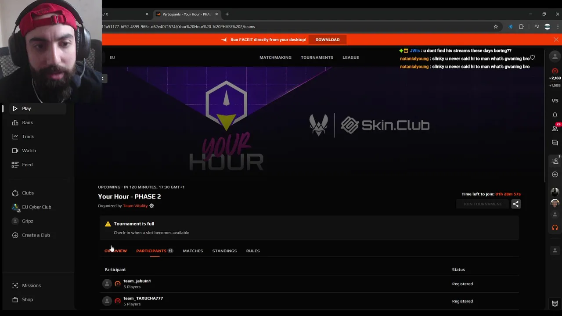562x316 pixels.
Task: Open the chat messages icon
Action: [555, 143]
